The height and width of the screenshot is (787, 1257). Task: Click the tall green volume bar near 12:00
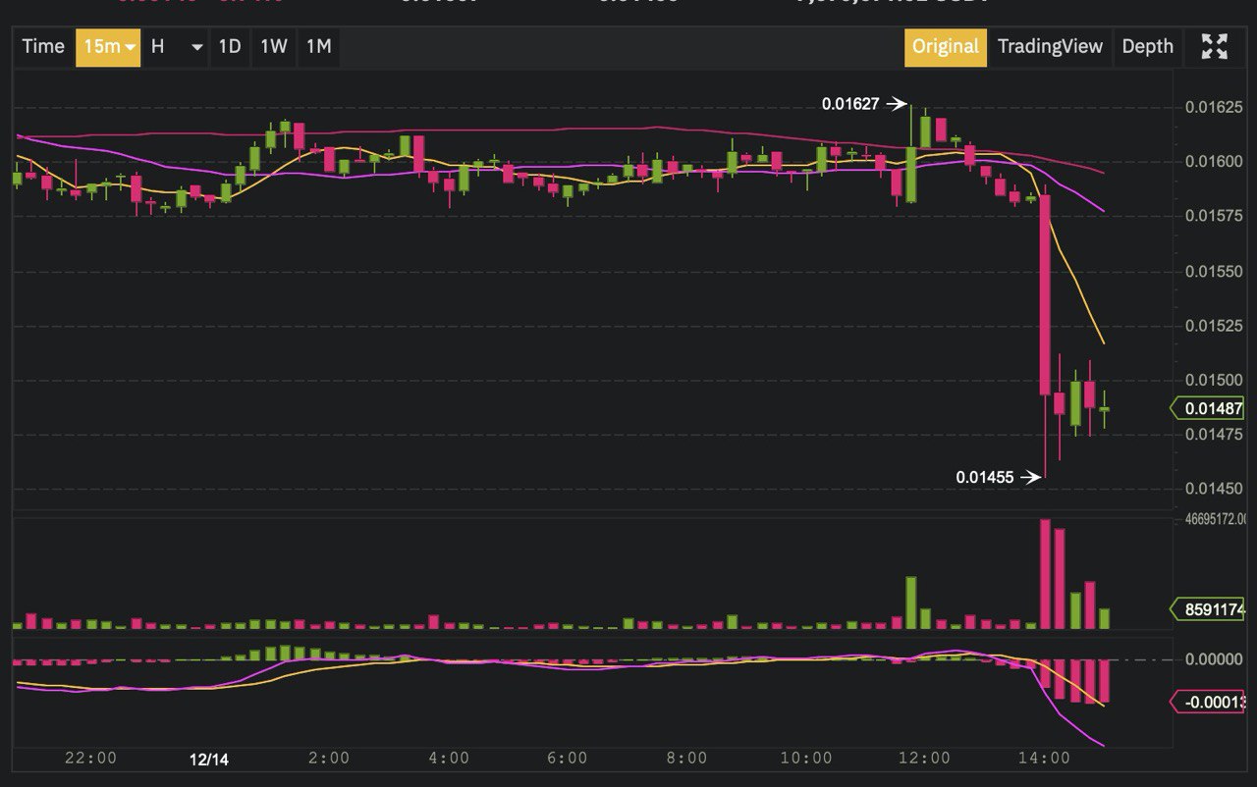tap(911, 603)
